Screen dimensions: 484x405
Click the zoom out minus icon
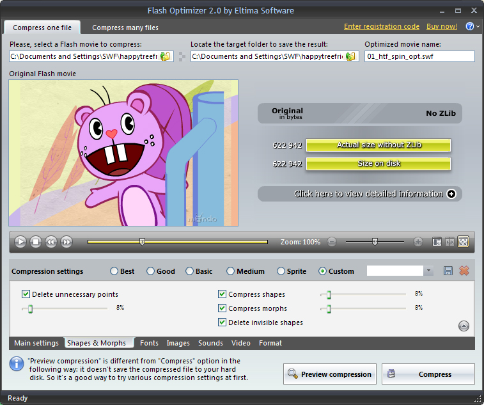[332, 242]
